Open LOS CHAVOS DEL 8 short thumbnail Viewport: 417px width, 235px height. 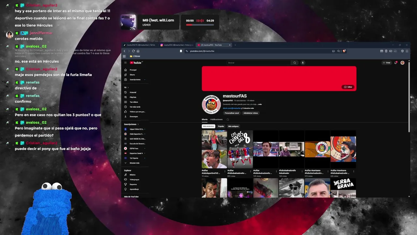pyautogui.click(x=240, y=149)
